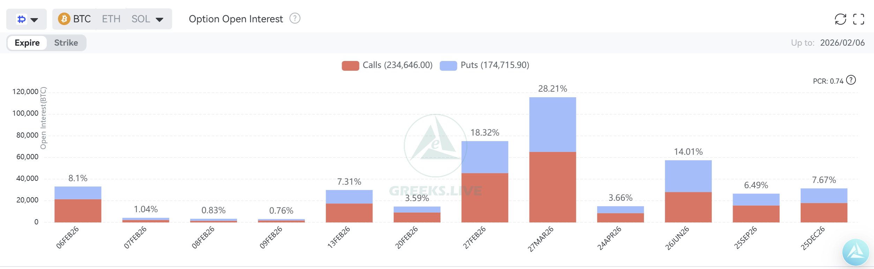Switch view to Strike

[66, 43]
